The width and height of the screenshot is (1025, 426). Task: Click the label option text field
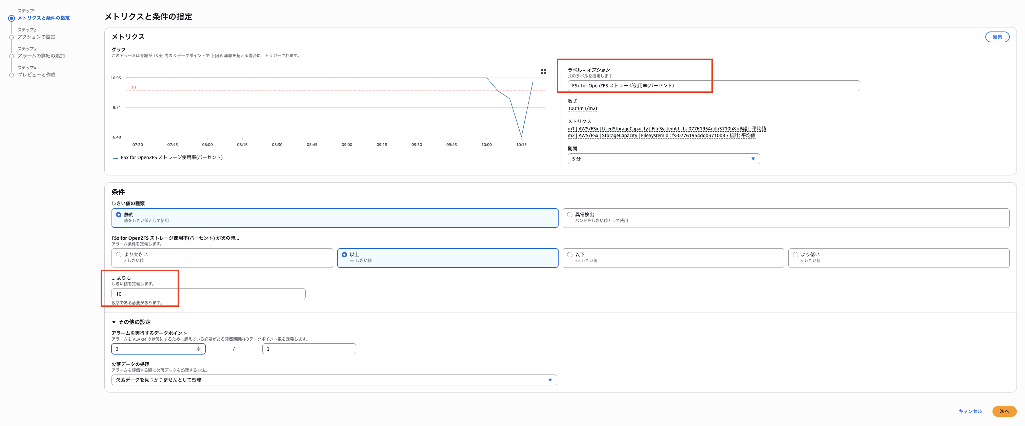[713, 86]
